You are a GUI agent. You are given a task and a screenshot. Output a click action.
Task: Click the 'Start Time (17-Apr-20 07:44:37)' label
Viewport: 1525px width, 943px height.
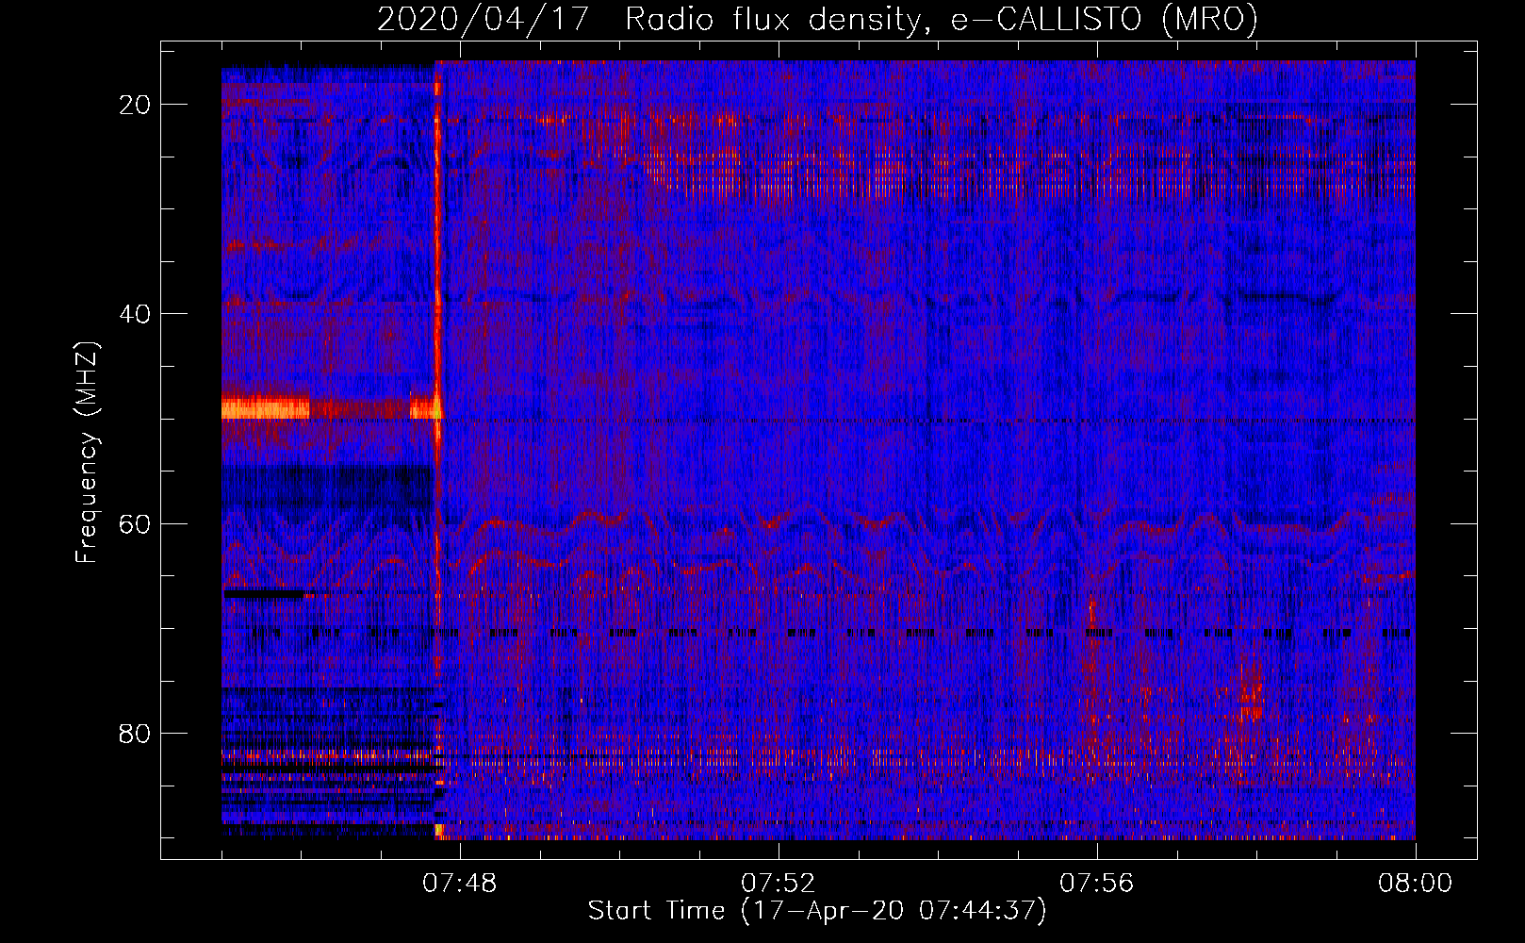(x=817, y=911)
